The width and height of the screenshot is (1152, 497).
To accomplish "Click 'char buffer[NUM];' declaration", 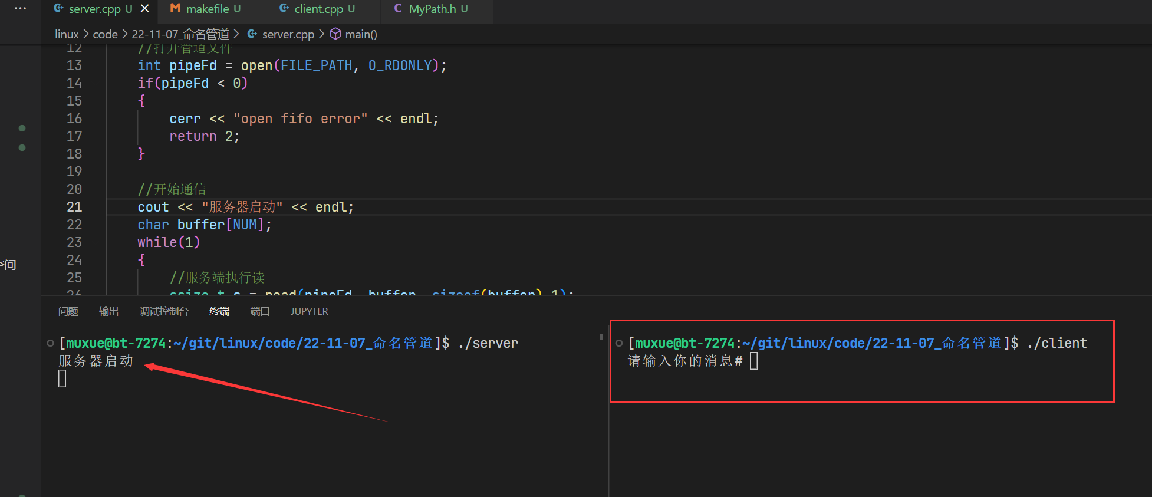I will click(x=205, y=225).
